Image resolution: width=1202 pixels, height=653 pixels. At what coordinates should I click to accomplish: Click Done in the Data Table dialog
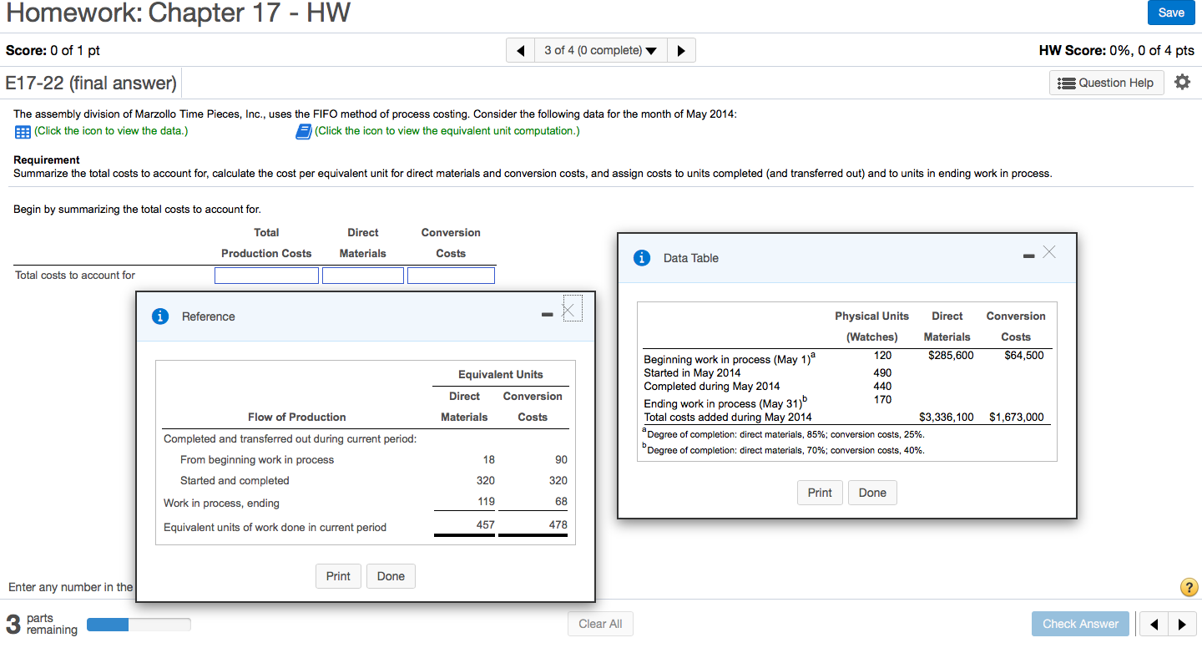coord(872,493)
